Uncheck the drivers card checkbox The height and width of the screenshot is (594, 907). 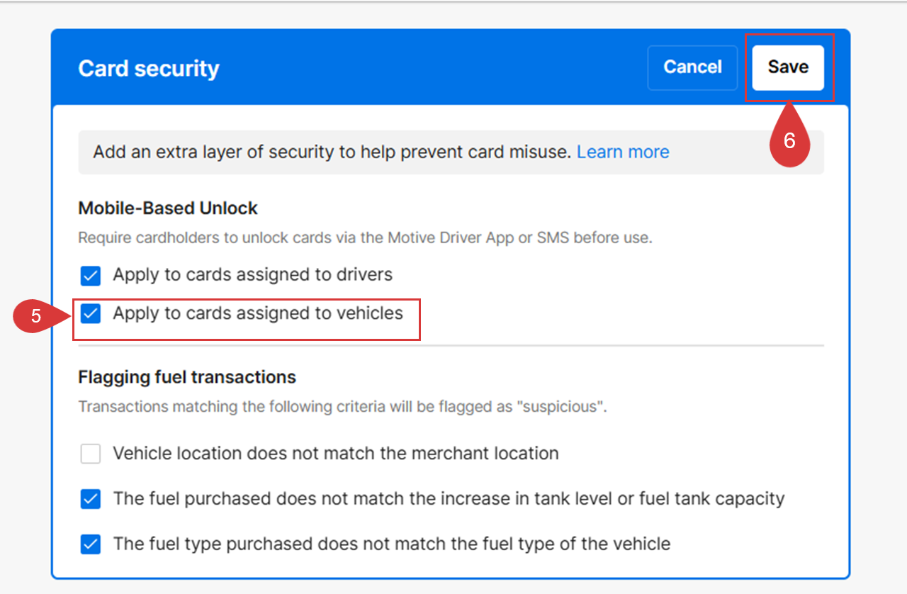[x=91, y=275]
